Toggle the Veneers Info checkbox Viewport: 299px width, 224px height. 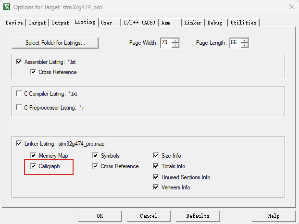[156, 187]
